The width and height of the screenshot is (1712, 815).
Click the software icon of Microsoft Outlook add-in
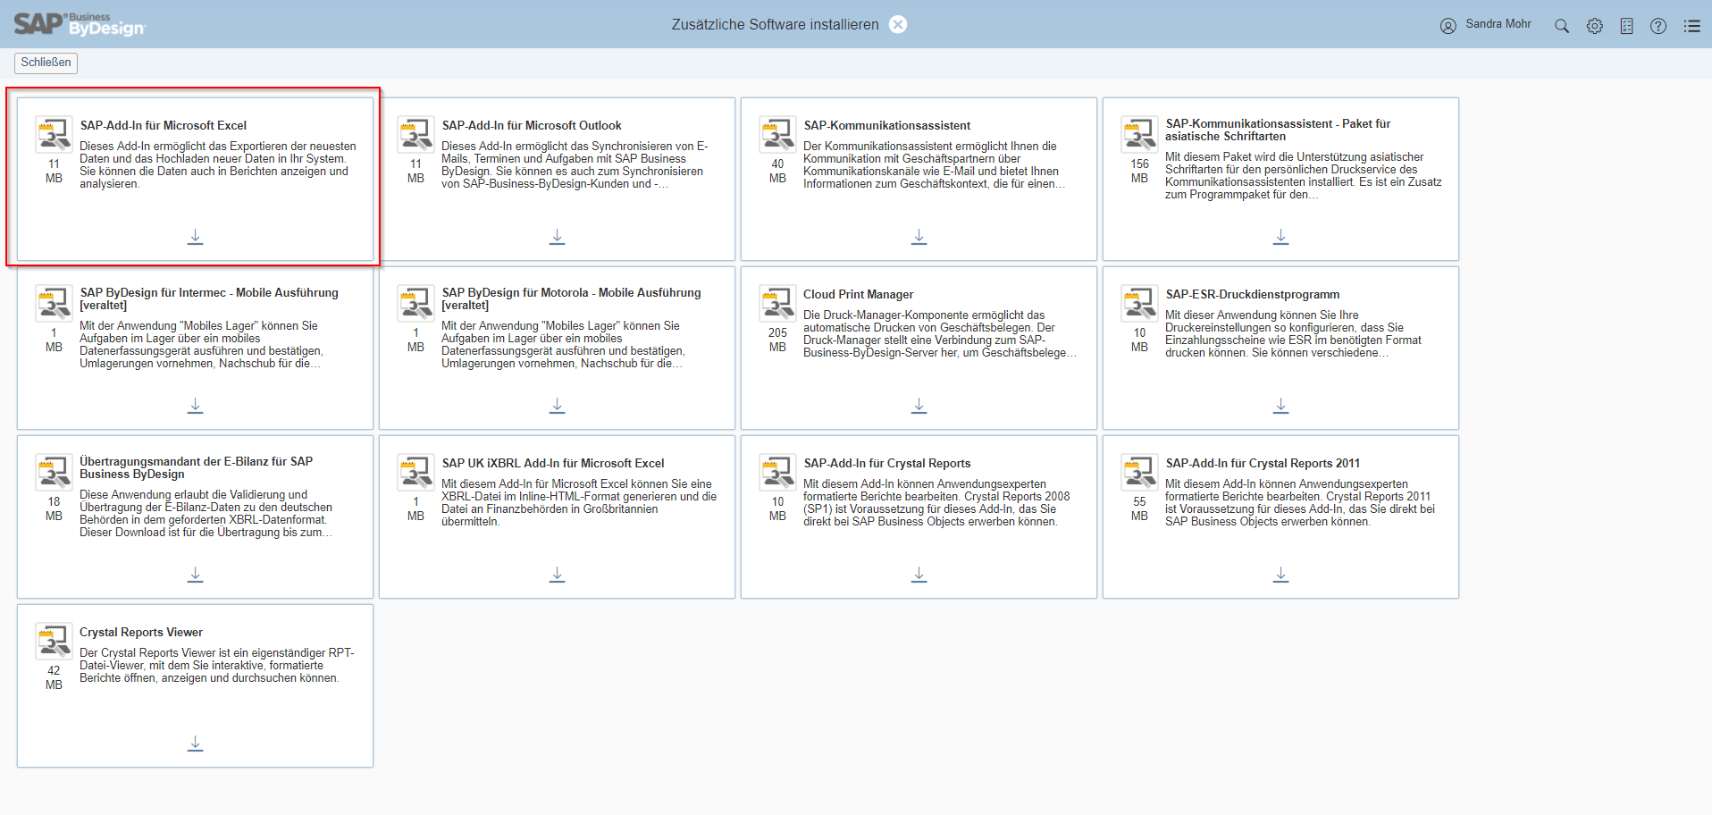(416, 134)
